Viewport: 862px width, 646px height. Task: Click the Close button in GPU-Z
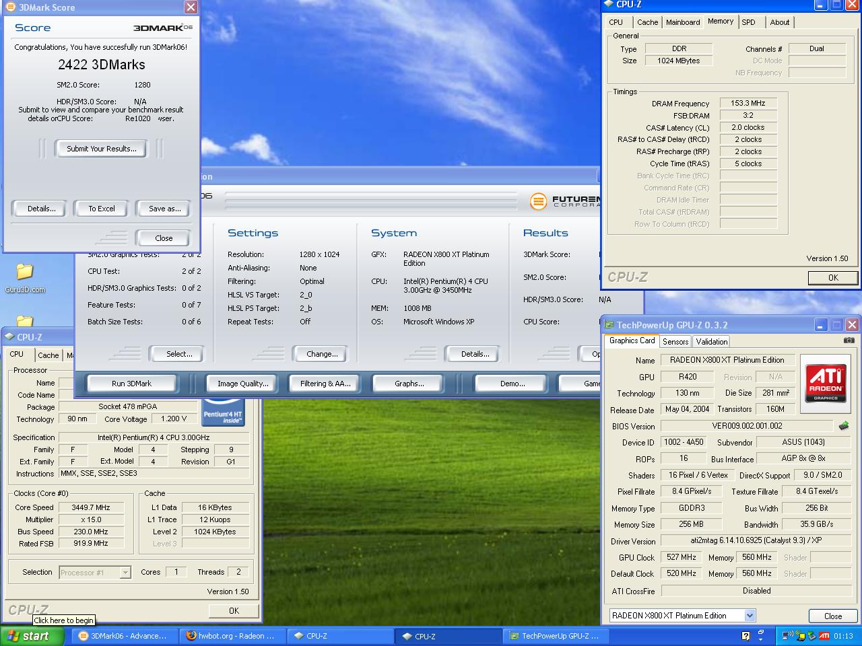833,616
